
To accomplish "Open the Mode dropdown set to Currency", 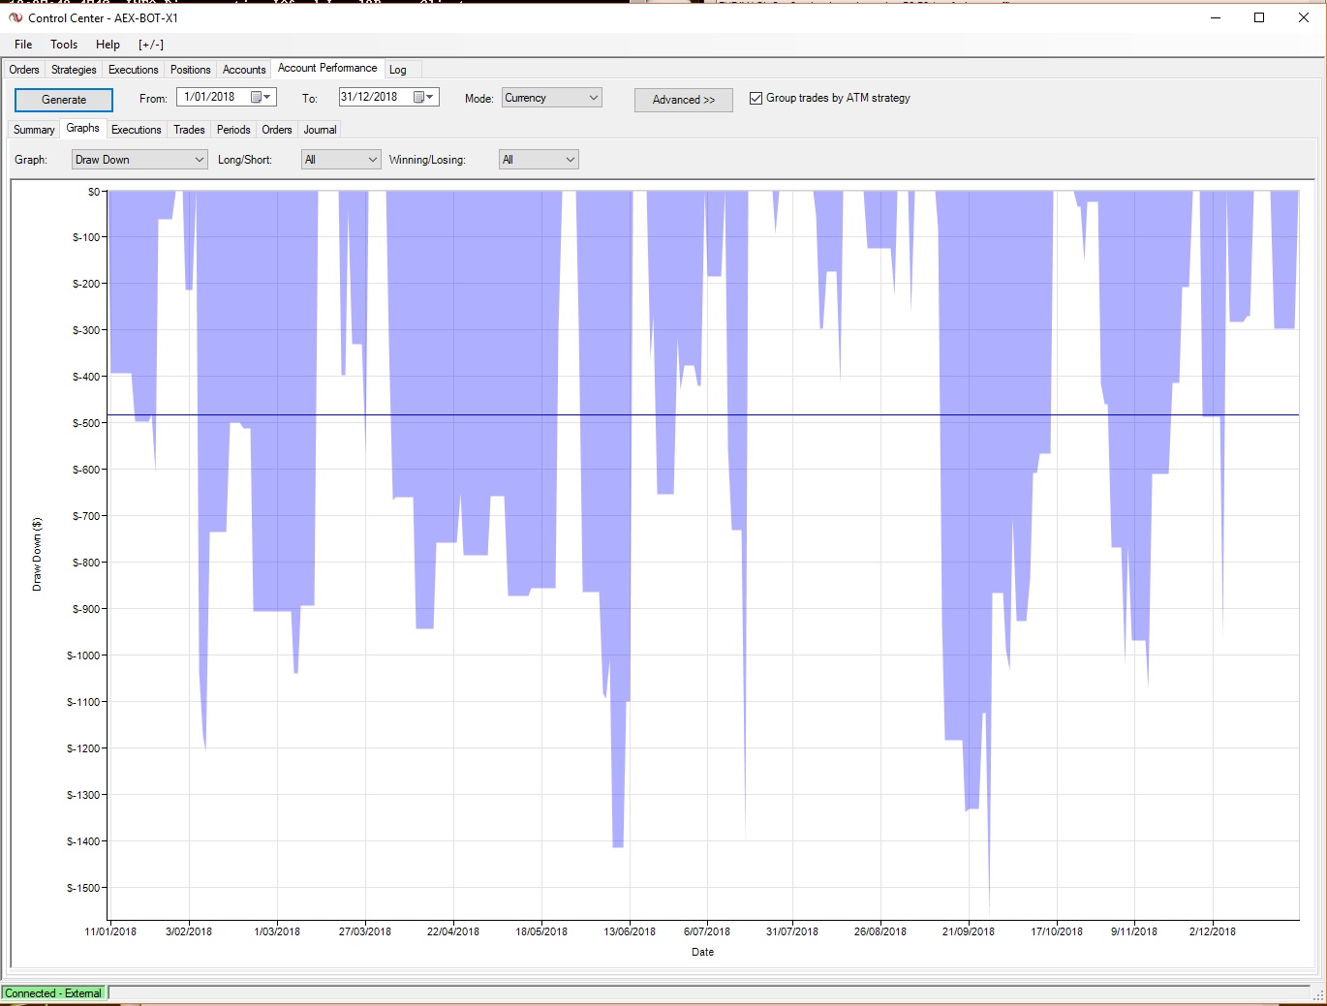I will (x=551, y=98).
